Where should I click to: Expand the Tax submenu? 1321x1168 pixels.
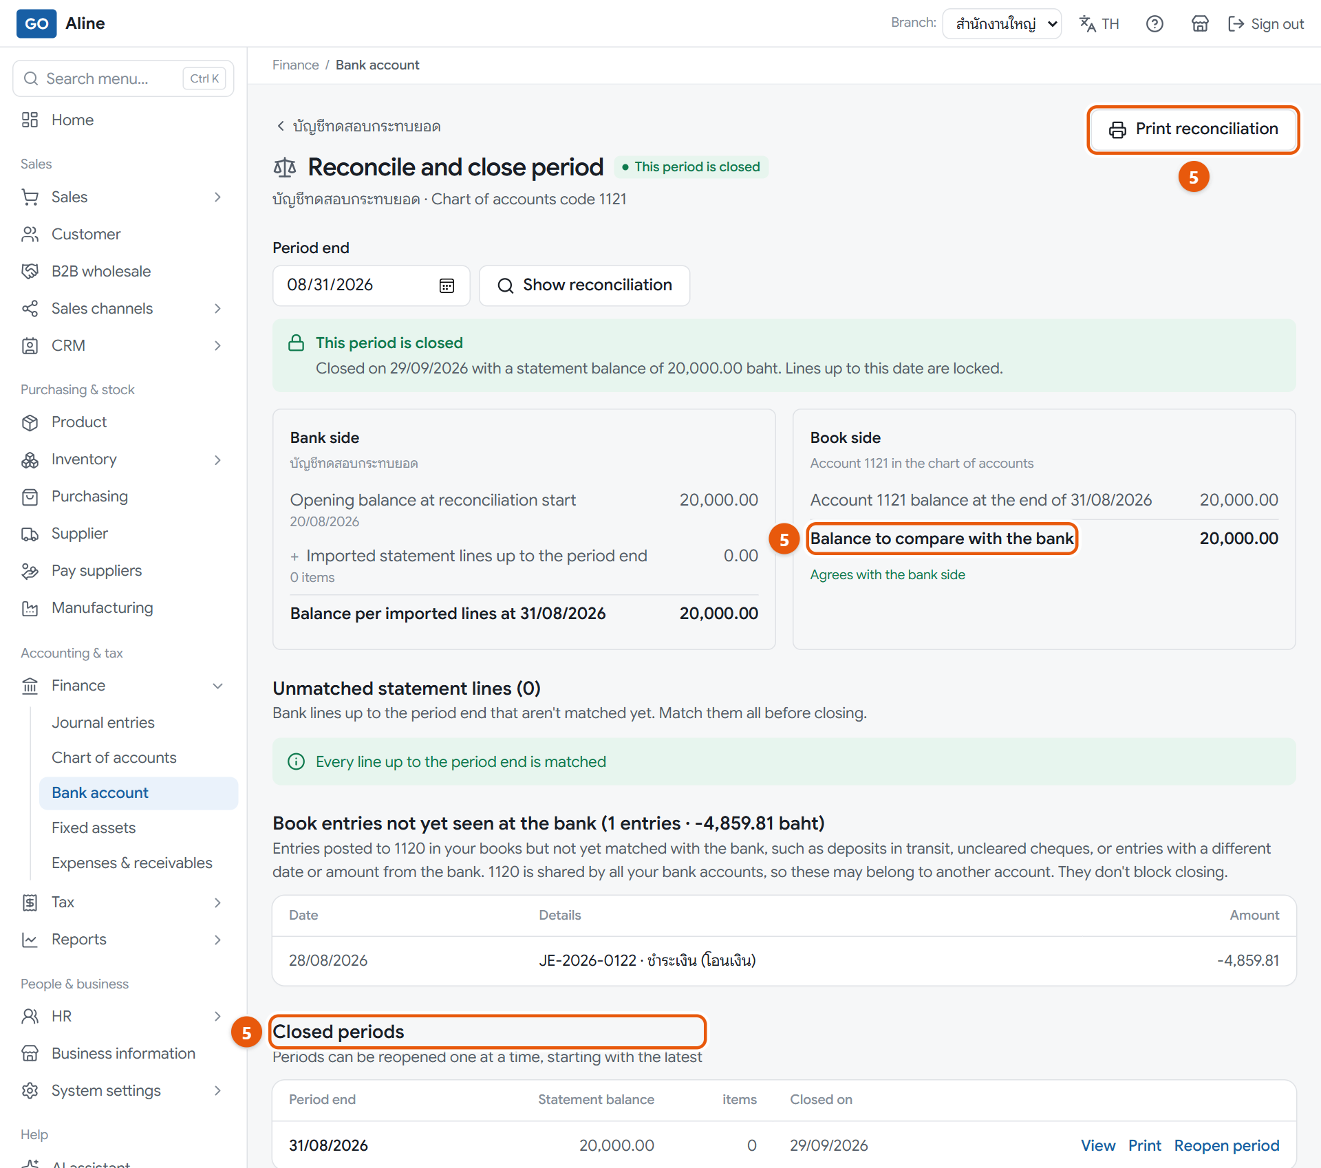click(x=217, y=902)
